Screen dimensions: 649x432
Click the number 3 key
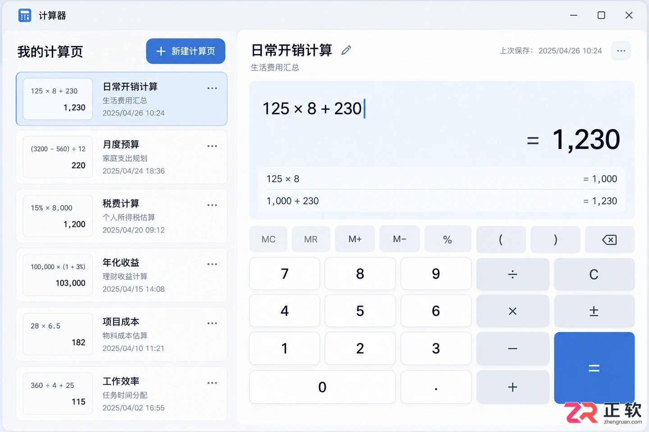[x=436, y=348]
